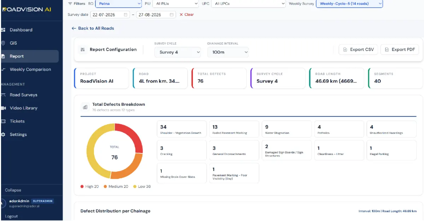Click the GIS map pin icon
424x221 pixels.
click(x=3, y=43)
